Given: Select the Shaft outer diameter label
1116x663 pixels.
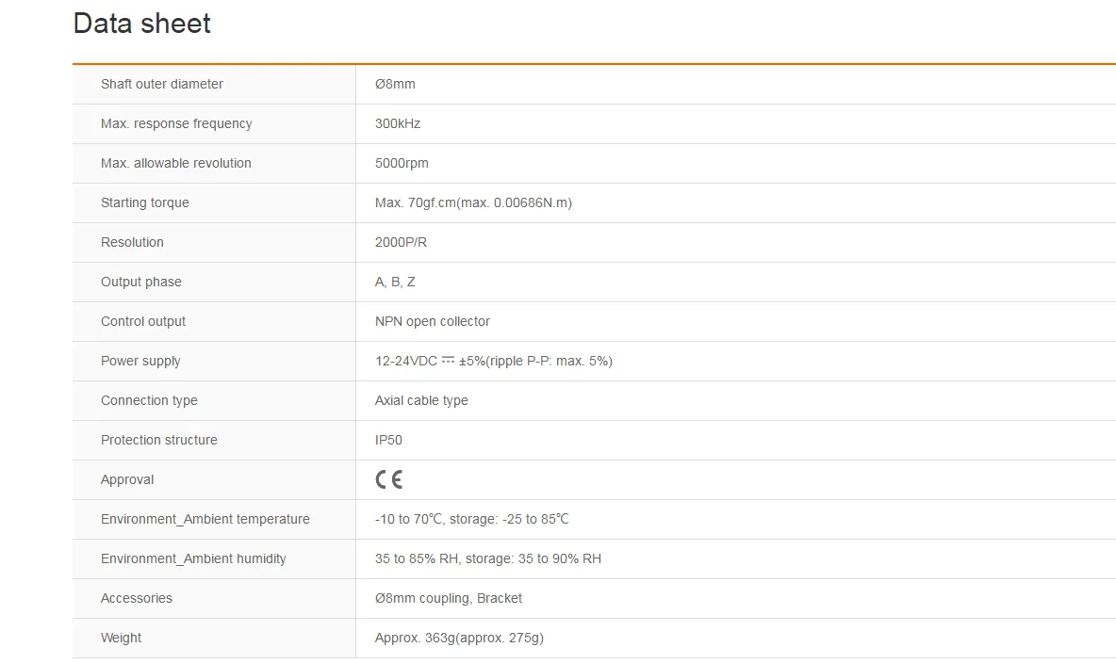Looking at the screenshot, I should (x=161, y=84).
